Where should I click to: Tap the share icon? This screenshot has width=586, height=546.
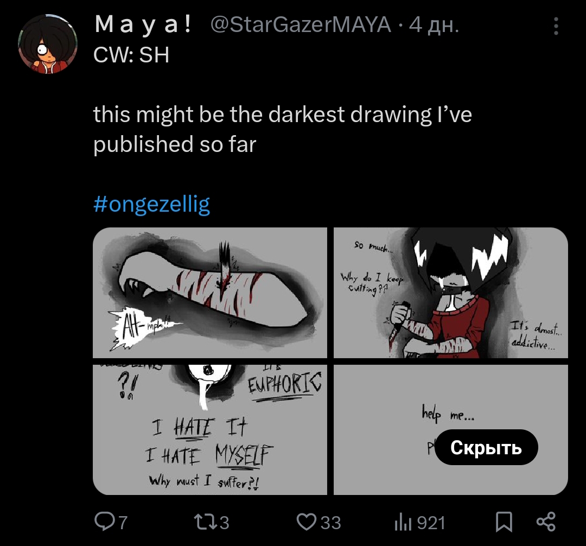546,522
